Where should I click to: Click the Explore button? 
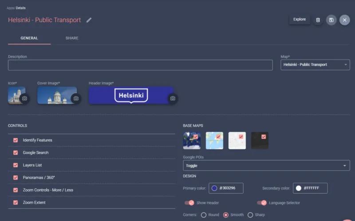click(300, 19)
